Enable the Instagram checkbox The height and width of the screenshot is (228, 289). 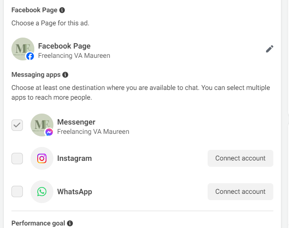(17, 158)
